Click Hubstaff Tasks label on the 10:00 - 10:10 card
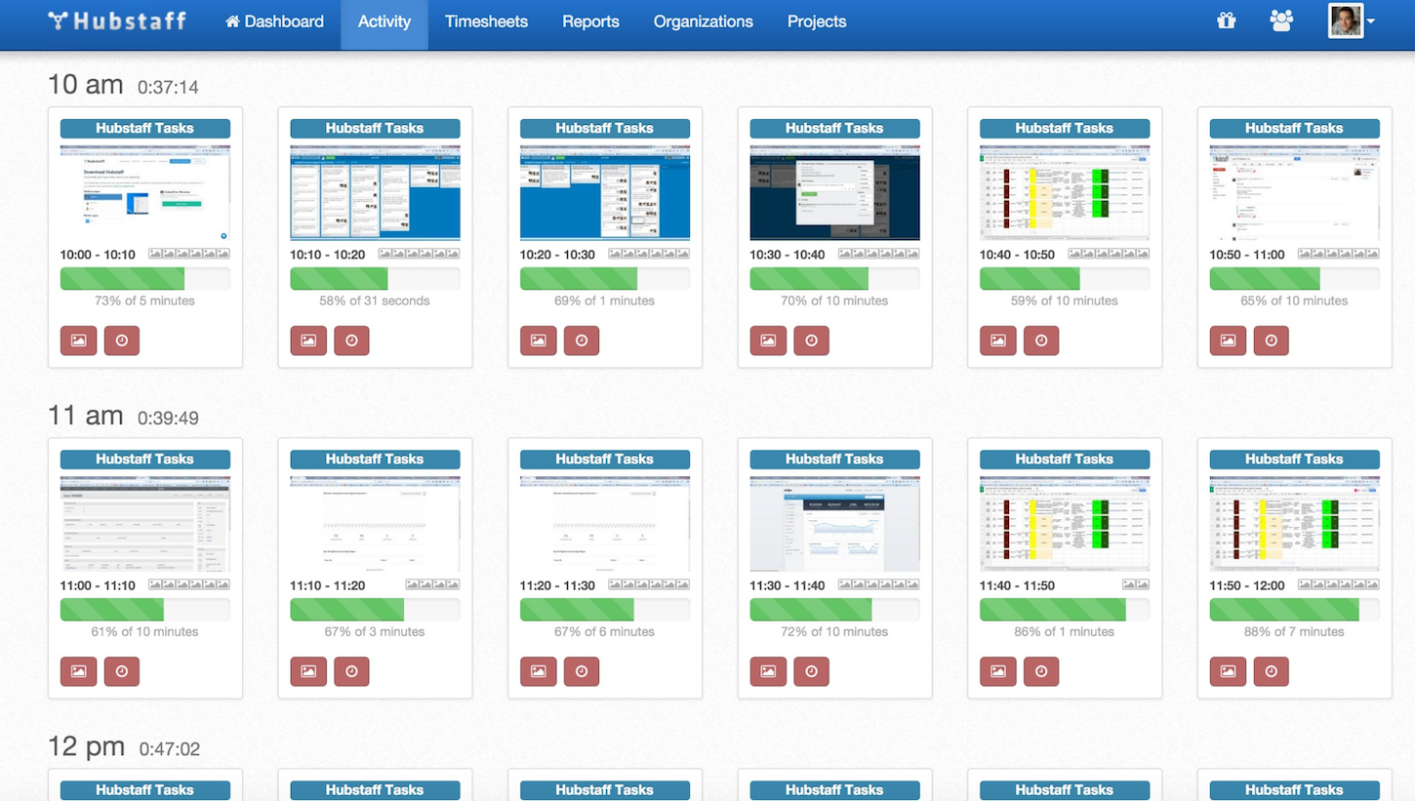 145,128
